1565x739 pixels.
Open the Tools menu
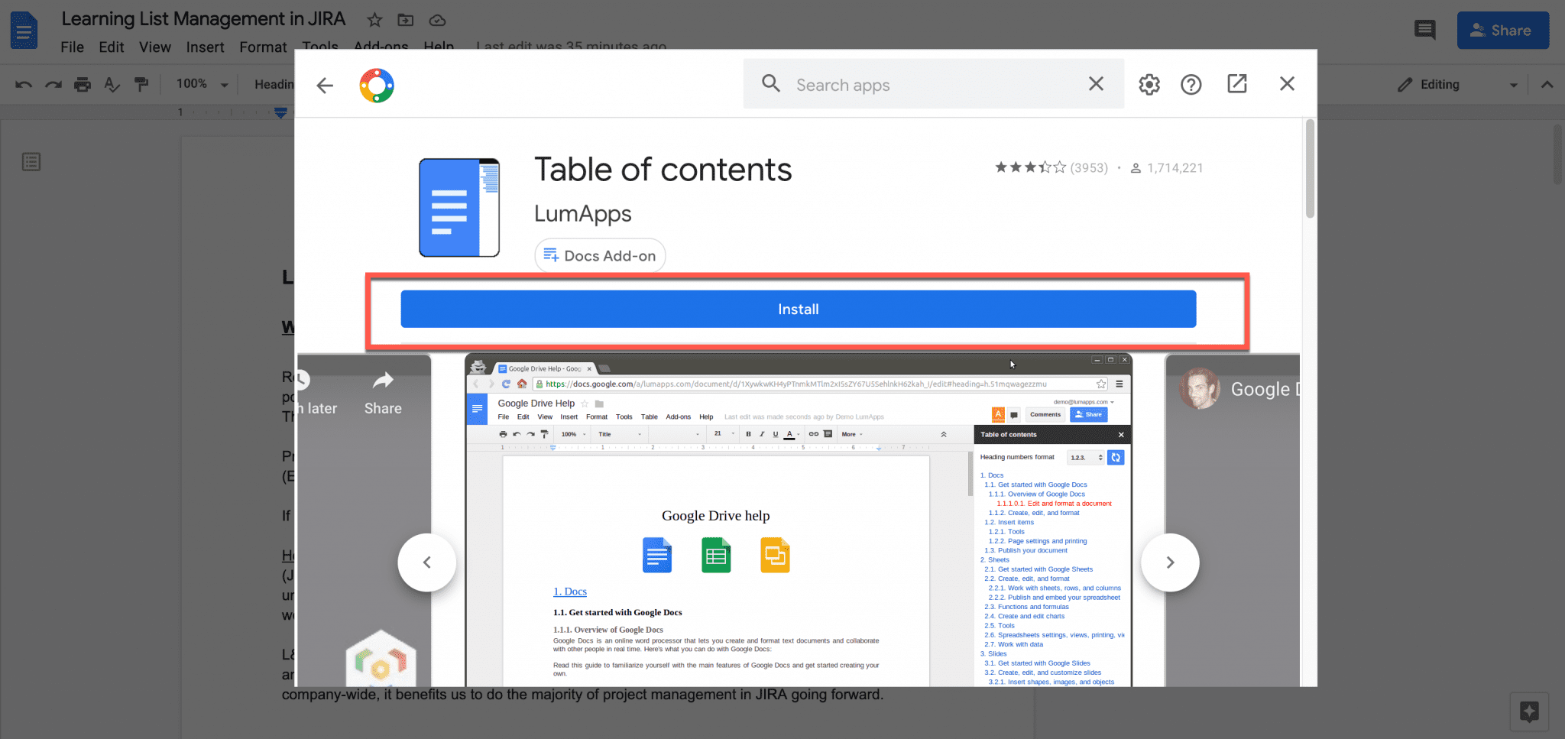[x=319, y=47]
